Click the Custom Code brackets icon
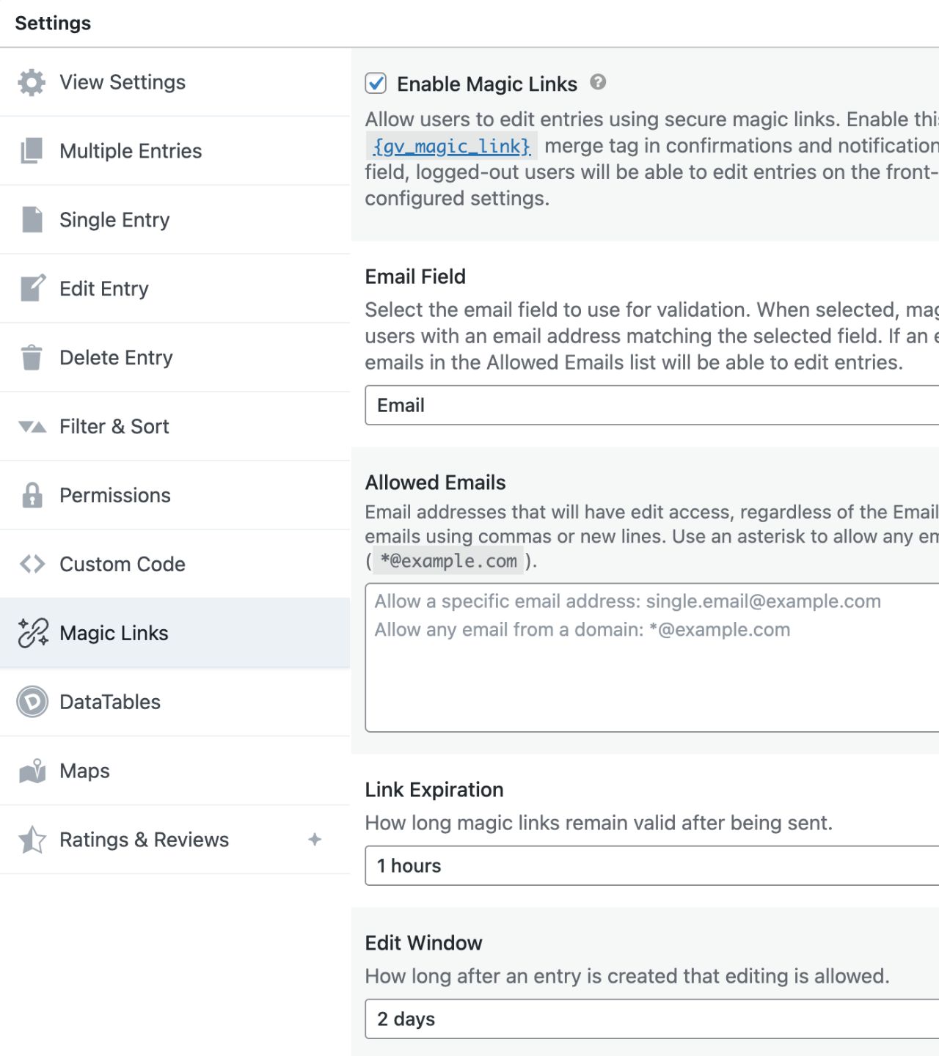Viewport: 939px width, 1056px height. pyautogui.click(x=32, y=564)
